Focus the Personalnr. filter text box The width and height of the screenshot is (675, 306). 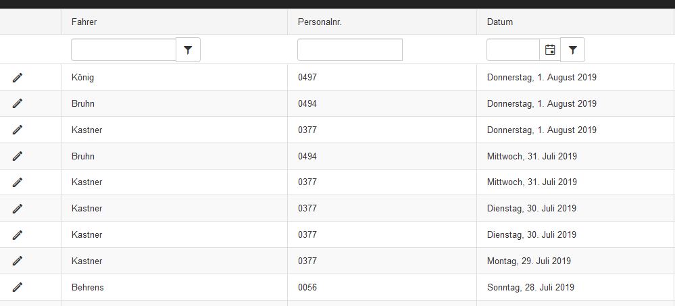(350, 50)
